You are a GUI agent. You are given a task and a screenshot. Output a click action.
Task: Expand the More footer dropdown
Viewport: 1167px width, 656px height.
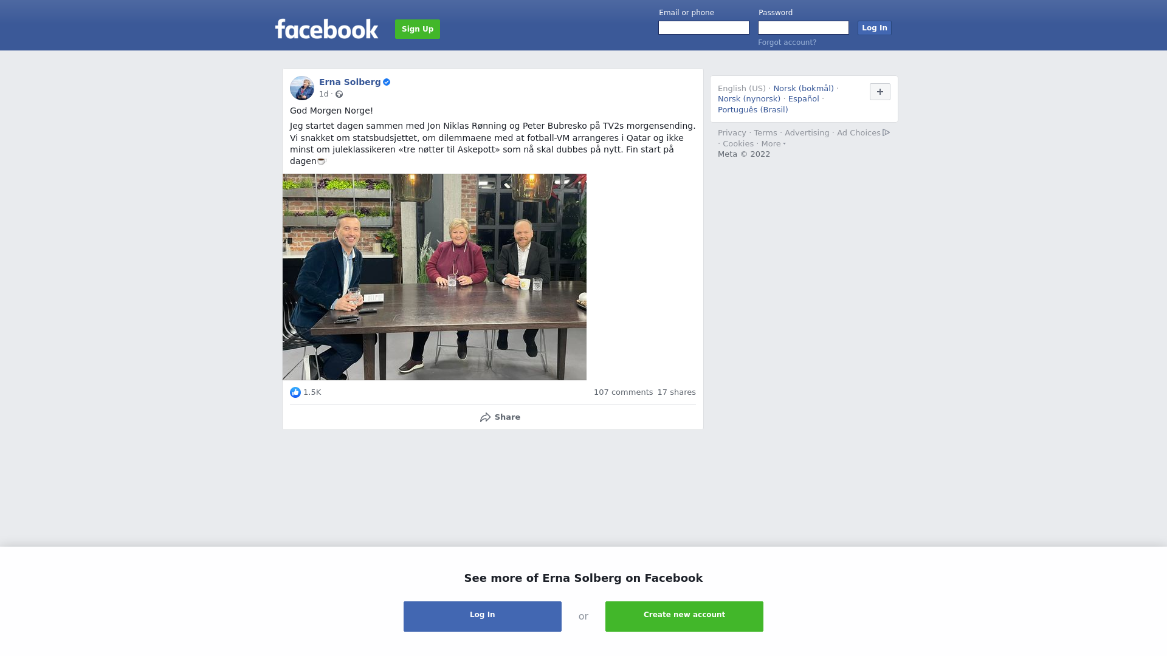coord(773,144)
